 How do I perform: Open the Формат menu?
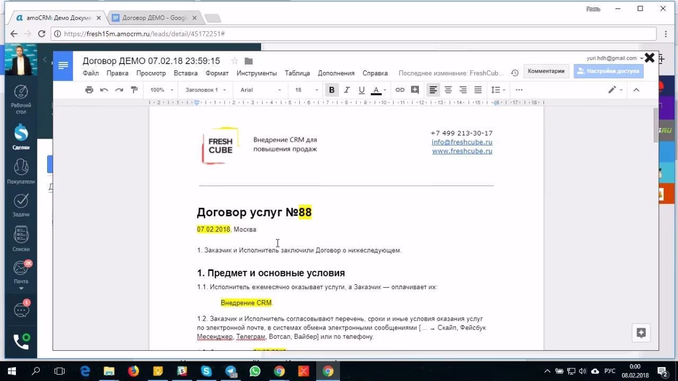pyautogui.click(x=217, y=73)
